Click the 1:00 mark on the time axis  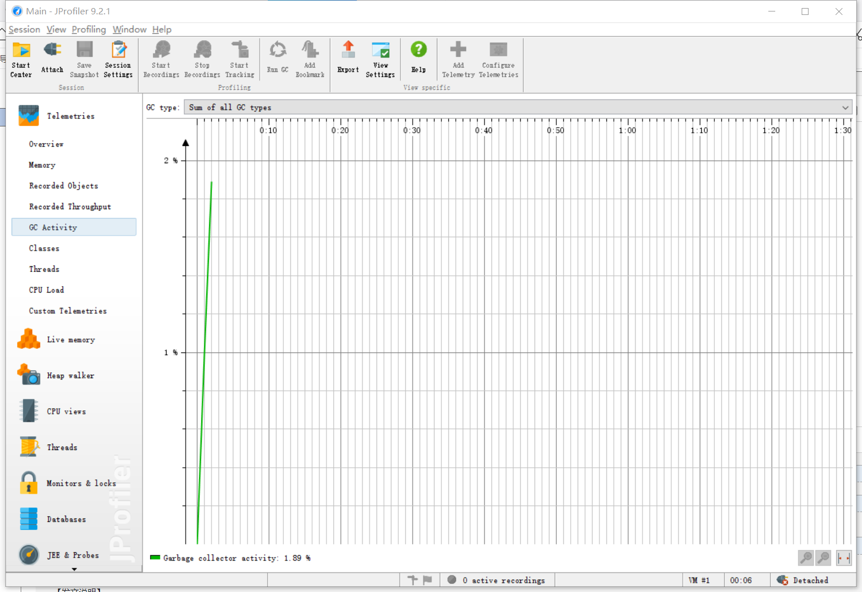[628, 130]
